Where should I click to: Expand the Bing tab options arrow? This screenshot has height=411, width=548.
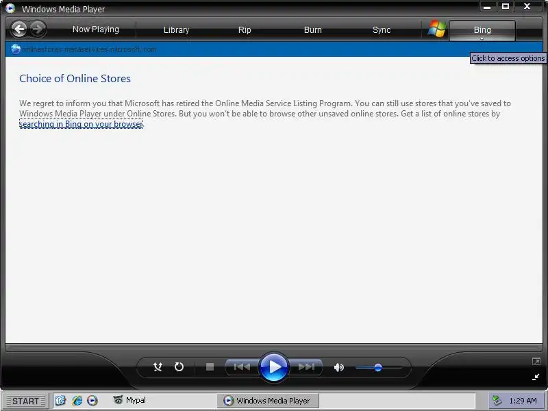coord(482,39)
